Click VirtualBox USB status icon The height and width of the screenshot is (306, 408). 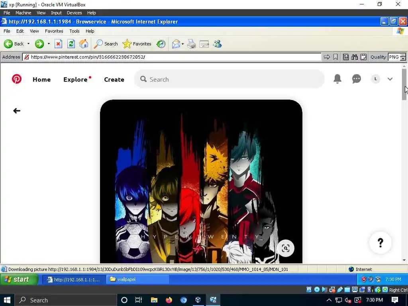(x=340, y=289)
